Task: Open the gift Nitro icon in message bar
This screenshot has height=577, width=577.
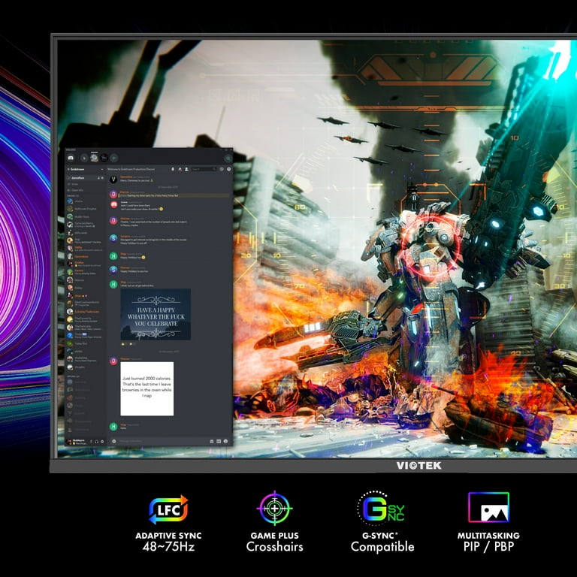Action: point(212,441)
